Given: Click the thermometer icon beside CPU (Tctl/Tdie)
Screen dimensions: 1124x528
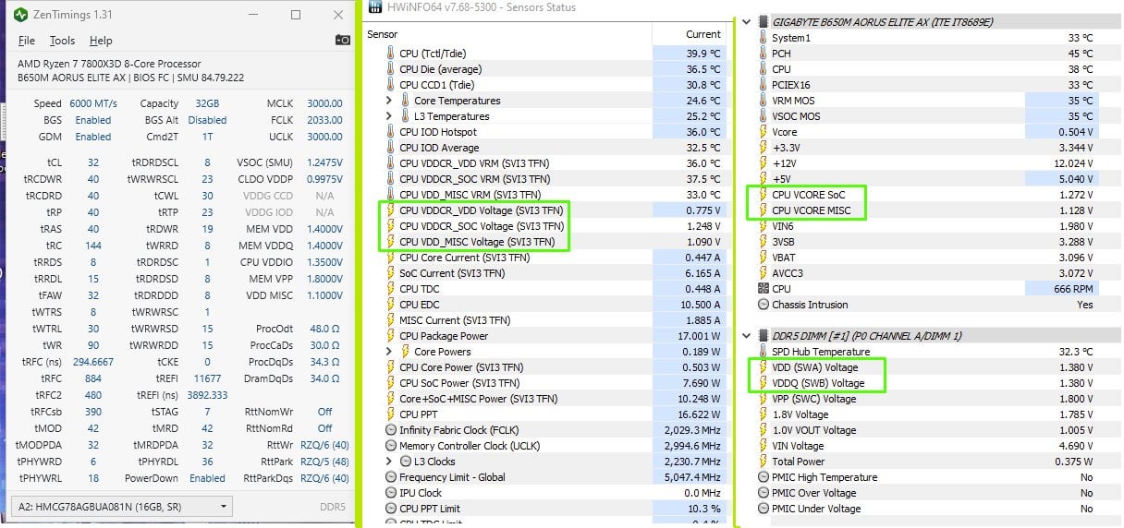Looking at the screenshot, I should coord(391,54).
